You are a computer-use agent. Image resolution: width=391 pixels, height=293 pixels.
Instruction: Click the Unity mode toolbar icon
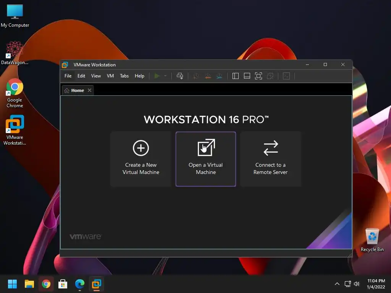[270, 76]
